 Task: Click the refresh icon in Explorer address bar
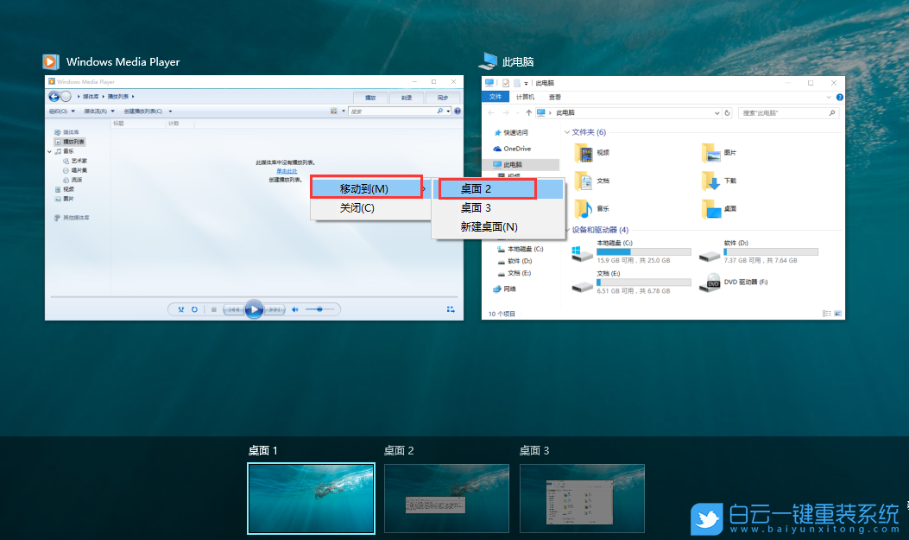pyautogui.click(x=727, y=113)
